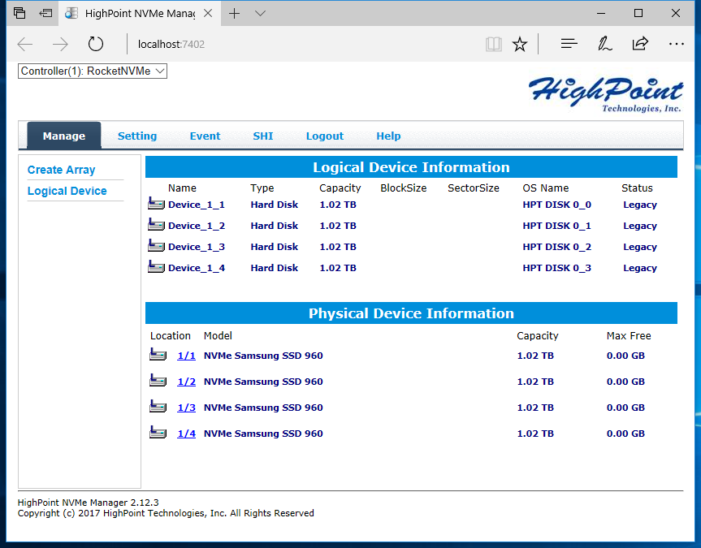Click the SectorSize column header

474,188
